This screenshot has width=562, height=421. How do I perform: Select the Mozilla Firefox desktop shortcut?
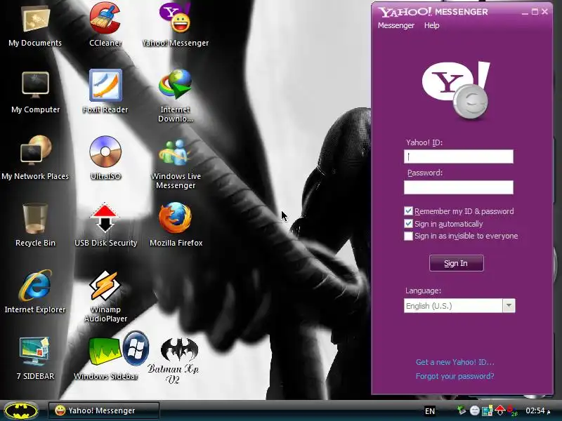click(x=176, y=225)
